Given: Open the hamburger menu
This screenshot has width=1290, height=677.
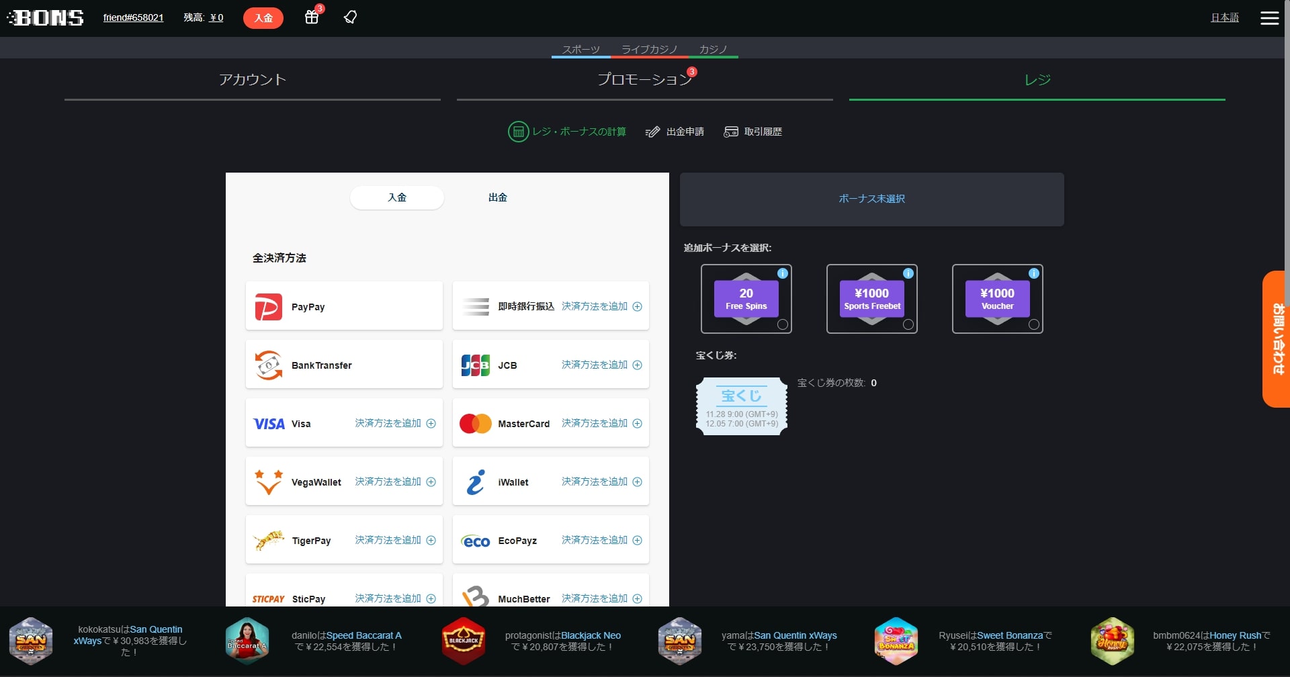Looking at the screenshot, I should (x=1269, y=18).
